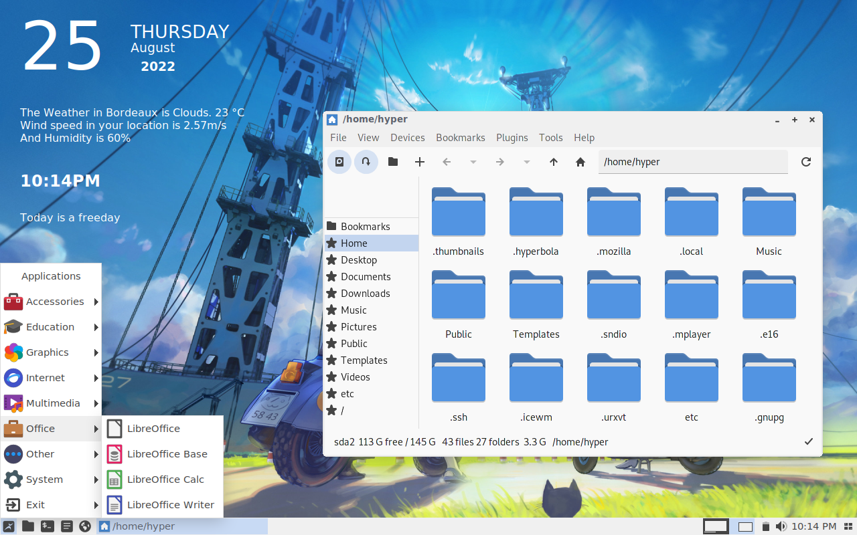Go up one directory with up arrow
Screen dimensions: 857x535
[x=554, y=162]
